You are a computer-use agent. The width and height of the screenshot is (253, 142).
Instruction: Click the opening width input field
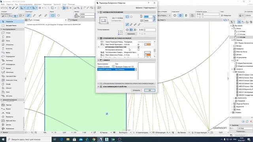click(148, 17)
